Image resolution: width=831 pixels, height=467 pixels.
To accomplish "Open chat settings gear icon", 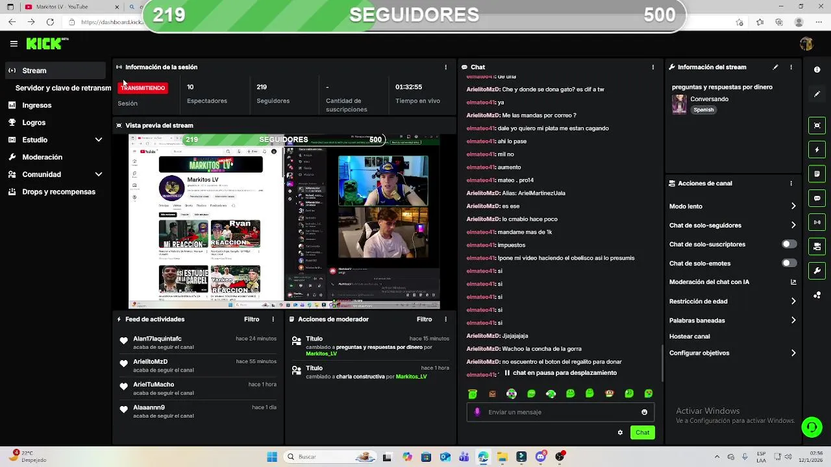I will [x=620, y=433].
